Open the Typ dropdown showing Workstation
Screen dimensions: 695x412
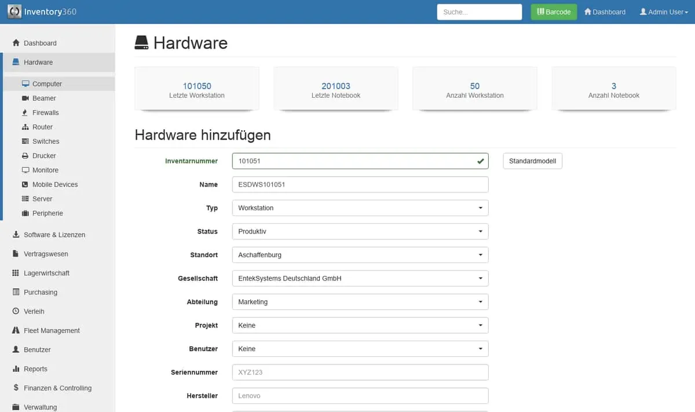(360, 208)
